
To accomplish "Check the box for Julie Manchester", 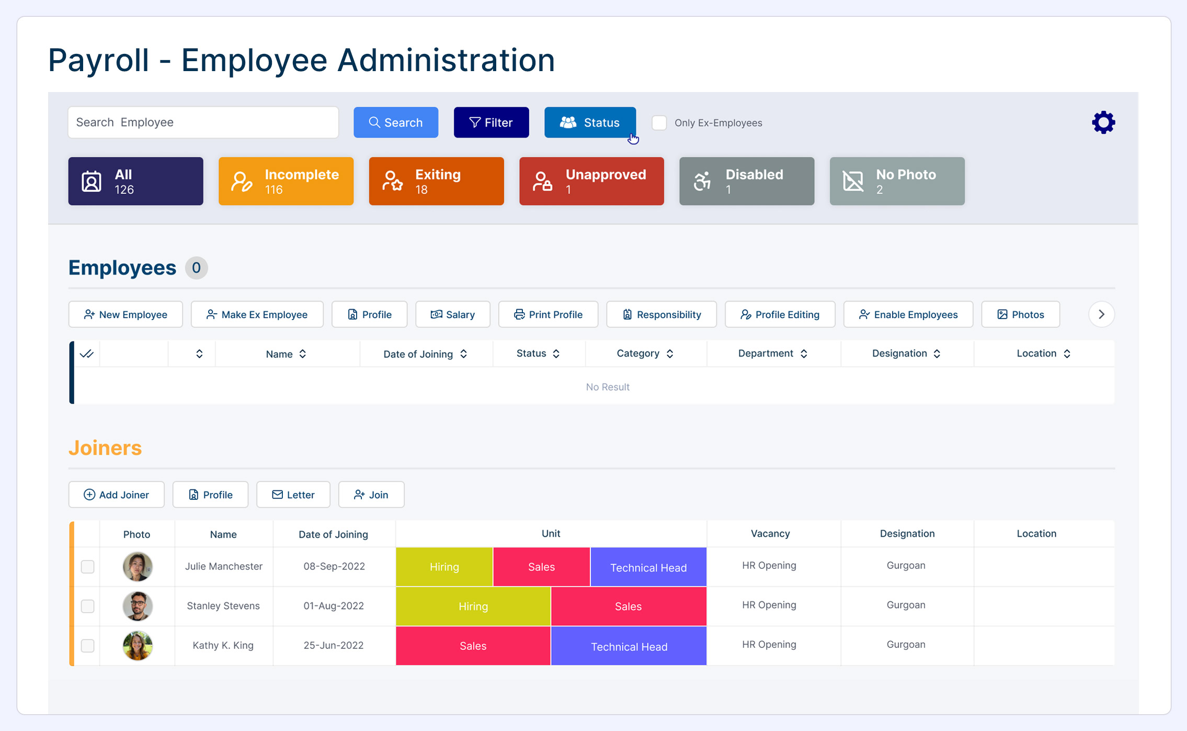I will [x=87, y=567].
